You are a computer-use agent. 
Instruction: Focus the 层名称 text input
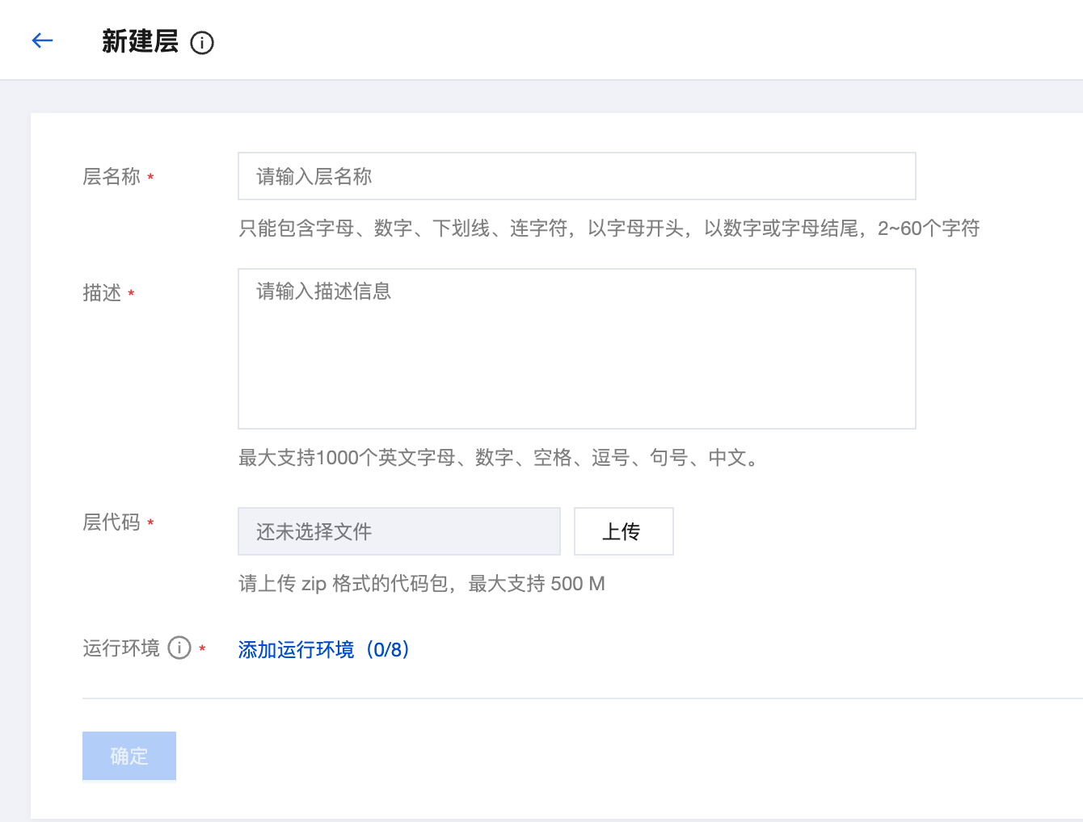pos(576,176)
